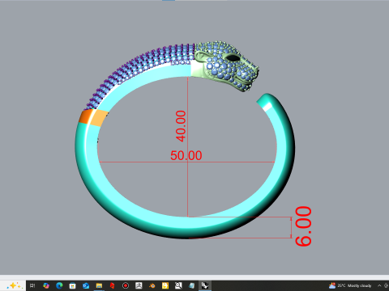The image size is (389, 291).
Task: Open Blender from the taskbar
Action: pyautogui.click(x=152, y=285)
